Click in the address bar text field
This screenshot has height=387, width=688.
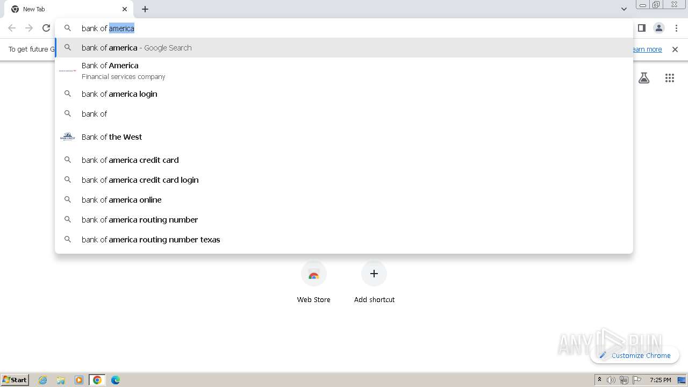344,28
